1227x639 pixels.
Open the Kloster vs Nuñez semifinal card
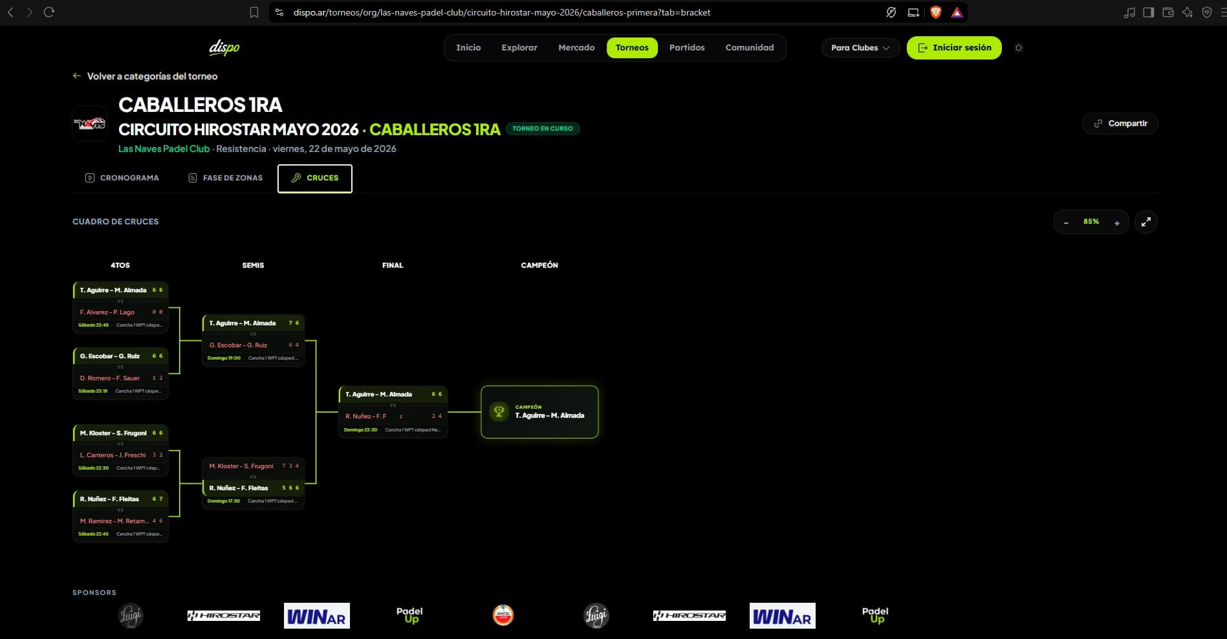coord(253,483)
